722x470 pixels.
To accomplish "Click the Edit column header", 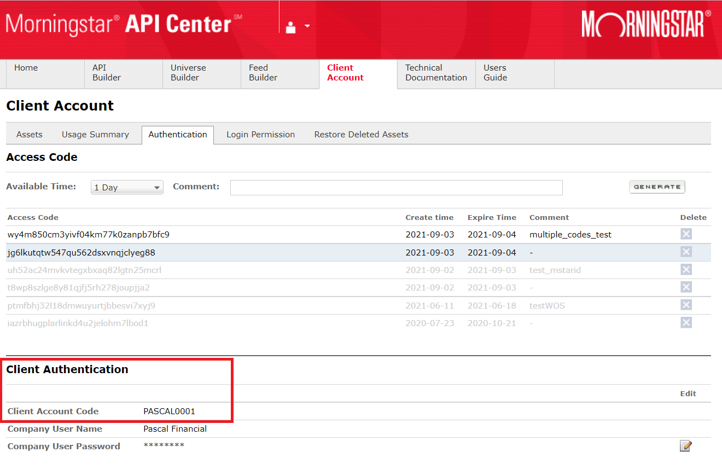I will tap(688, 393).
